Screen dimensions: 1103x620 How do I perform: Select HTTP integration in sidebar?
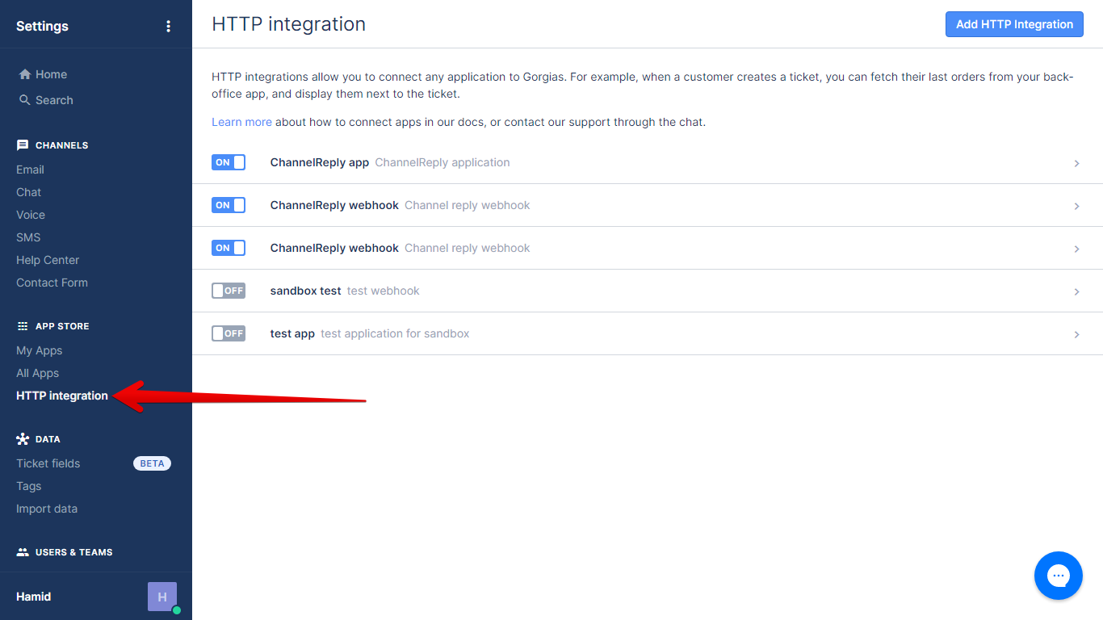62,396
